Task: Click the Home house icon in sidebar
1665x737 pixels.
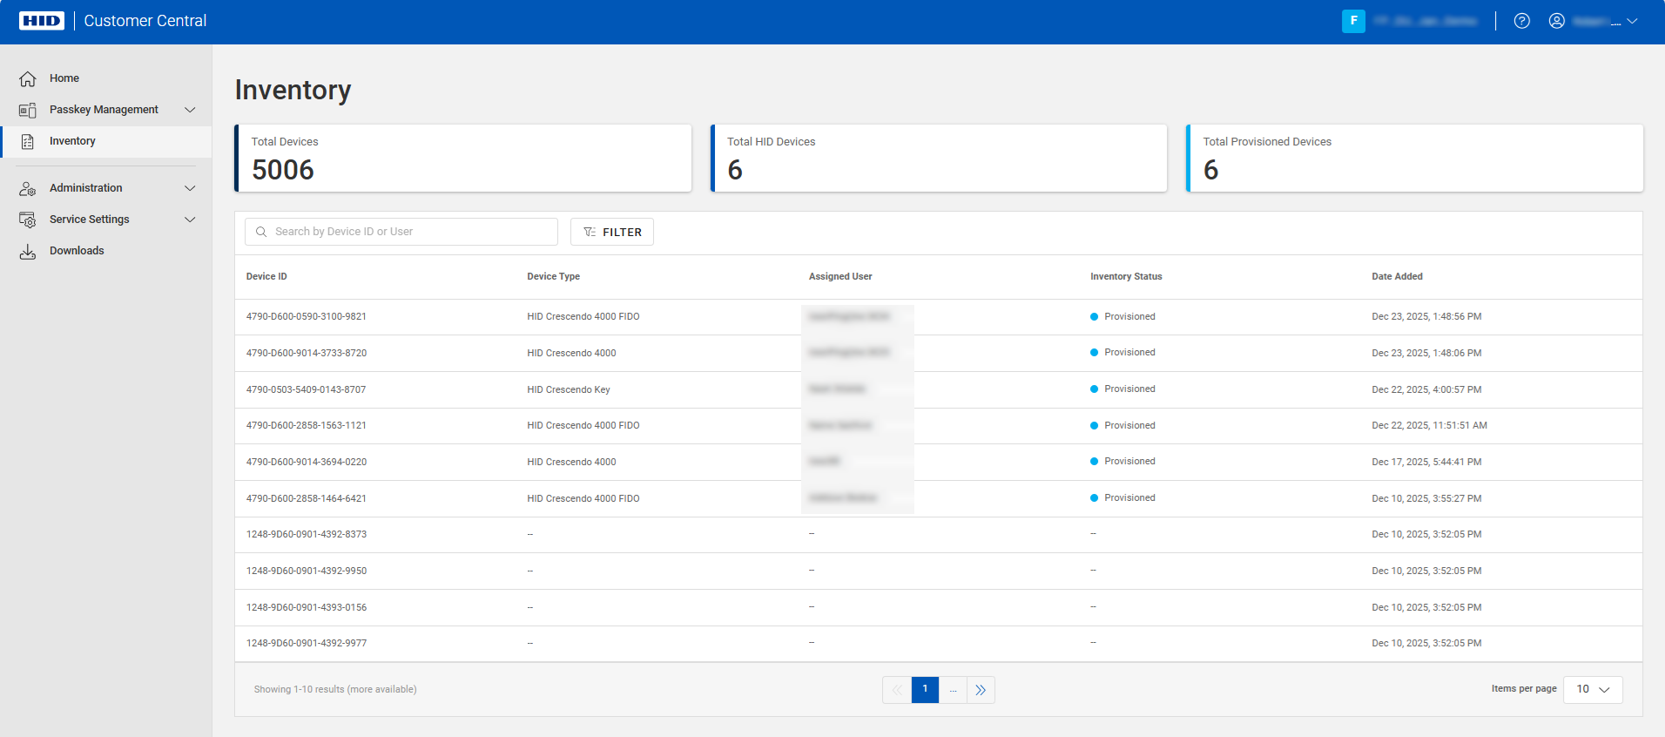Action: point(28,78)
